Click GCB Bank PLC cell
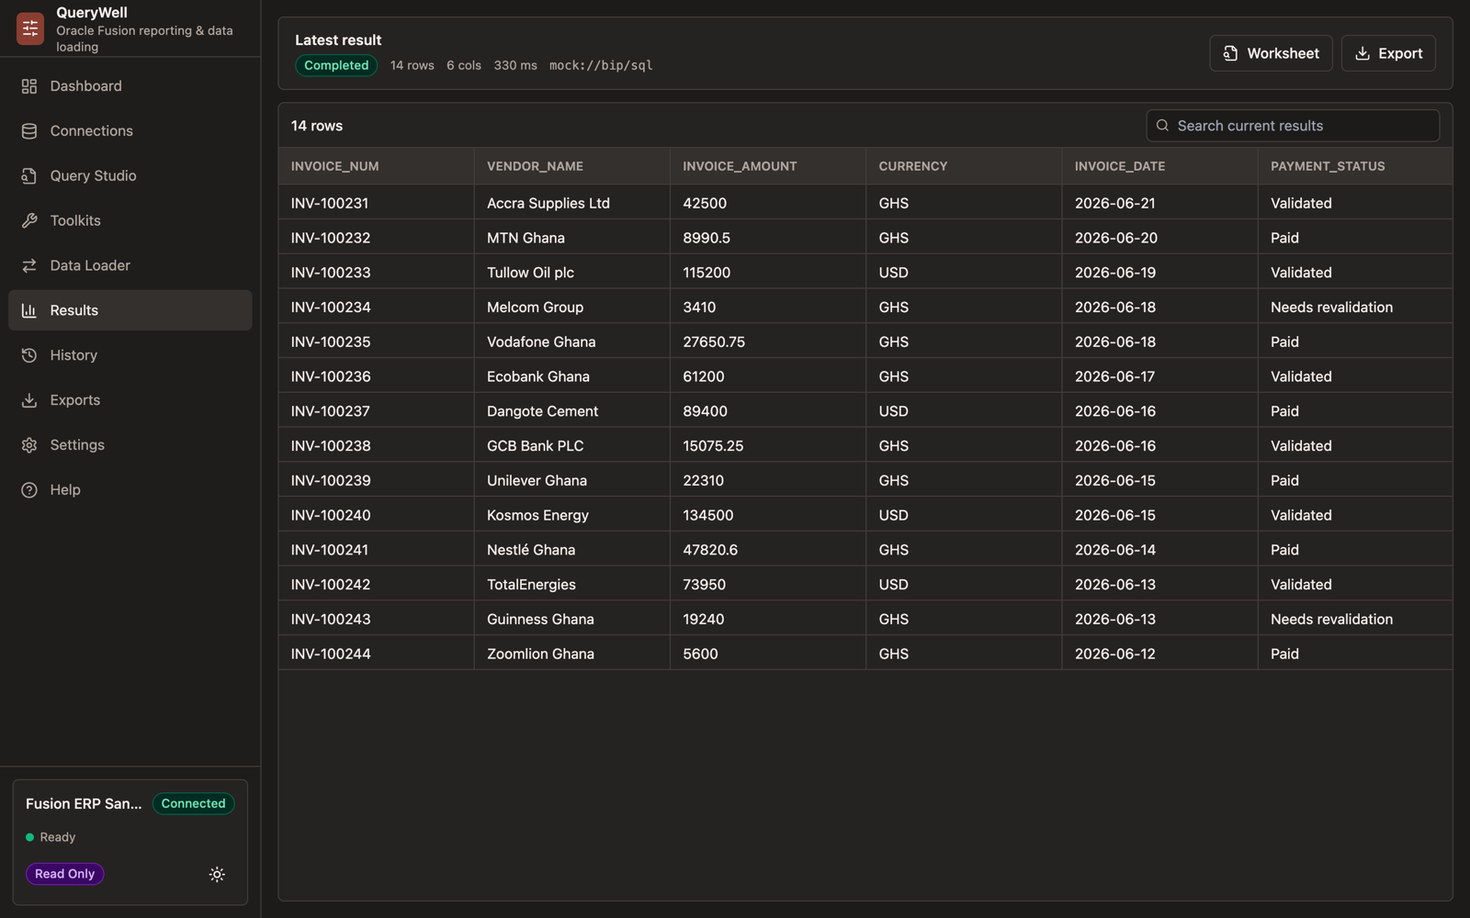1470x918 pixels. (x=572, y=446)
